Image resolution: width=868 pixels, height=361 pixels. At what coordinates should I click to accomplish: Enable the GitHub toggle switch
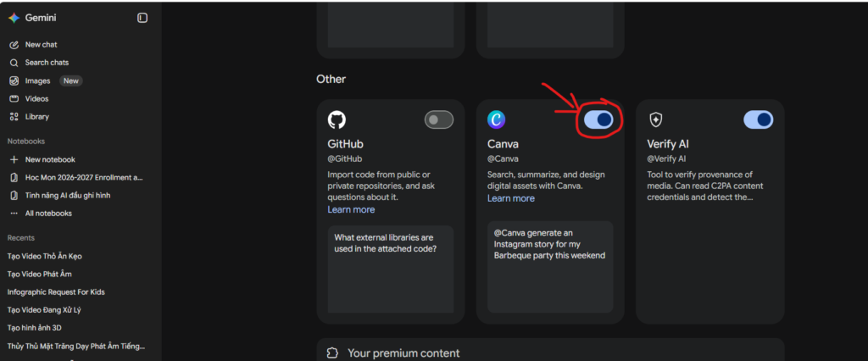click(x=439, y=119)
